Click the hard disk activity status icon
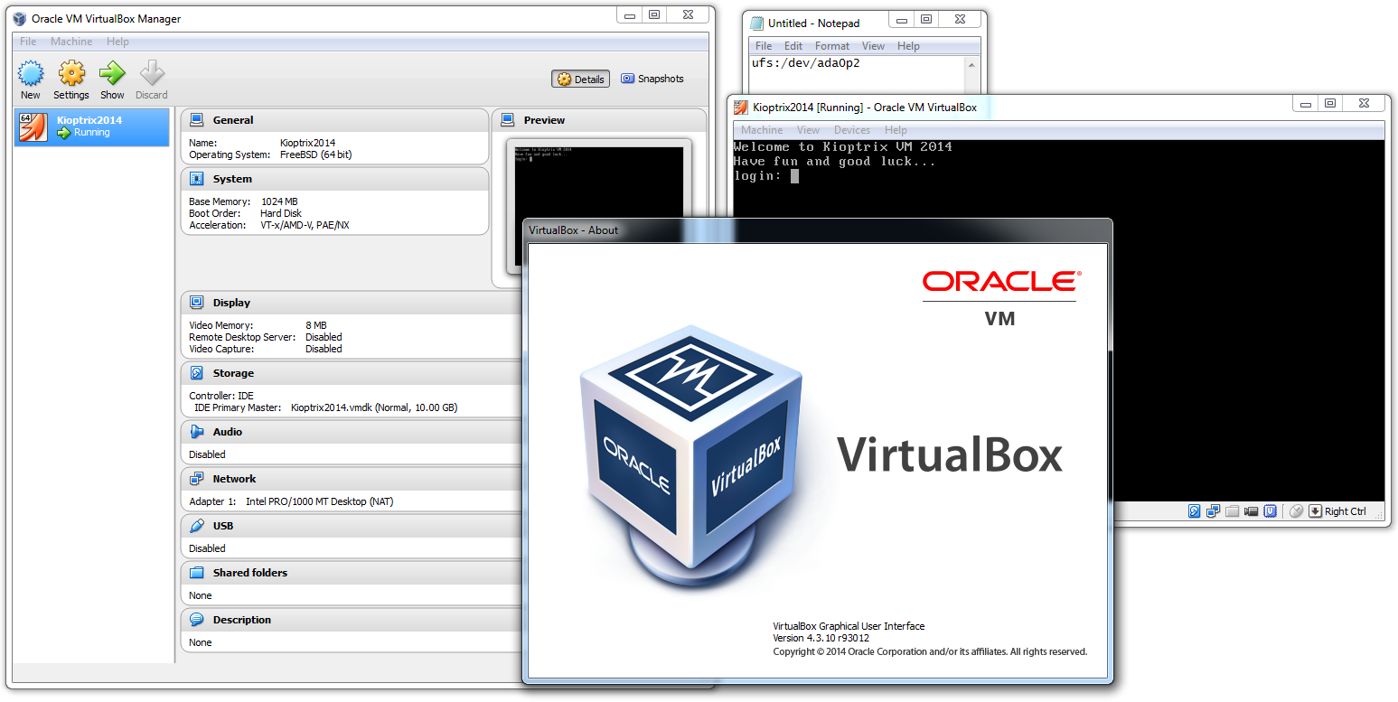Image resolution: width=1398 pixels, height=702 pixels. [1195, 511]
